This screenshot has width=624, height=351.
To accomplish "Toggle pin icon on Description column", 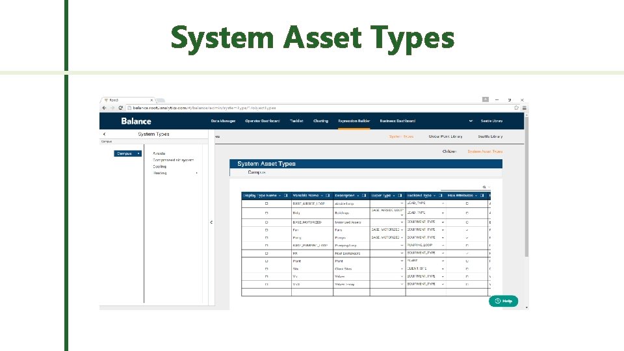I will [364, 196].
